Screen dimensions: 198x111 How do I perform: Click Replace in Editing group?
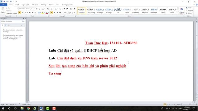[x=189, y=10]
